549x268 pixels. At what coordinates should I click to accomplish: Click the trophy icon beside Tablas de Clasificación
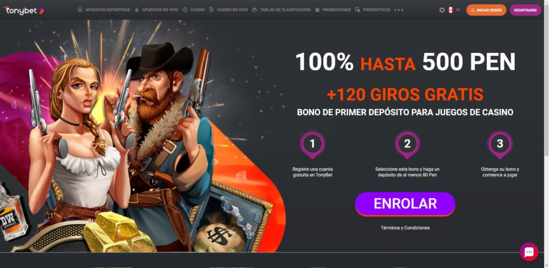255,10
